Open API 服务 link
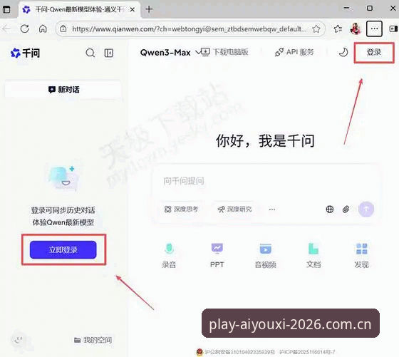399x357 pixels. (294, 52)
